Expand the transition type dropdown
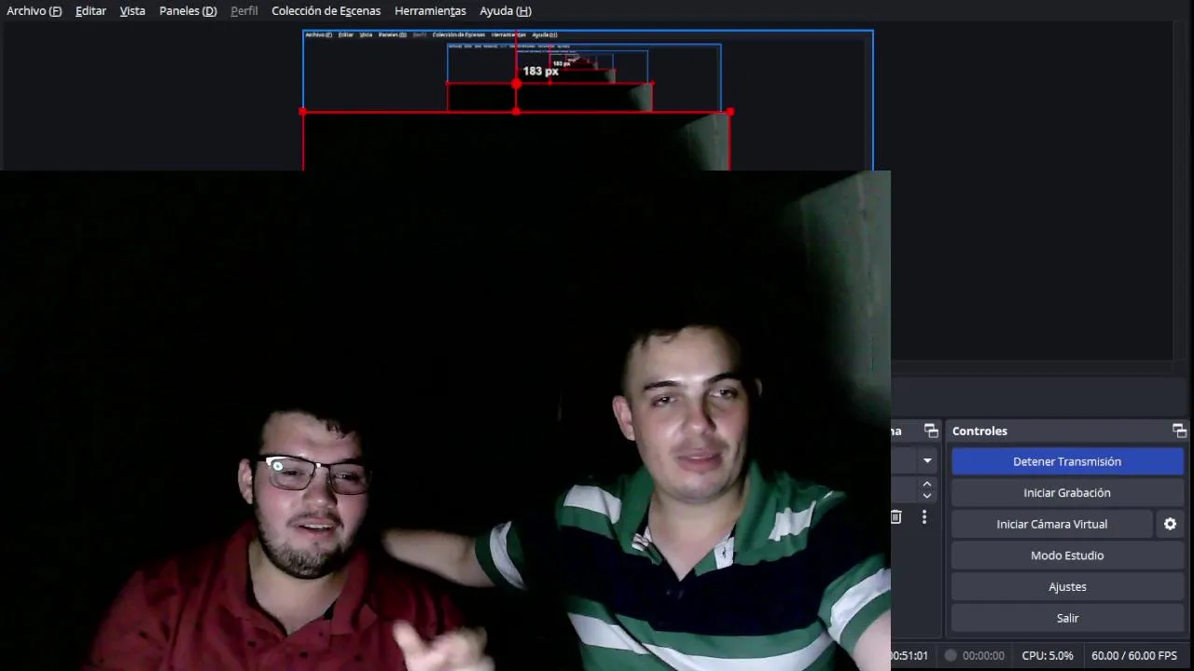This screenshot has width=1194, height=671. click(x=927, y=460)
